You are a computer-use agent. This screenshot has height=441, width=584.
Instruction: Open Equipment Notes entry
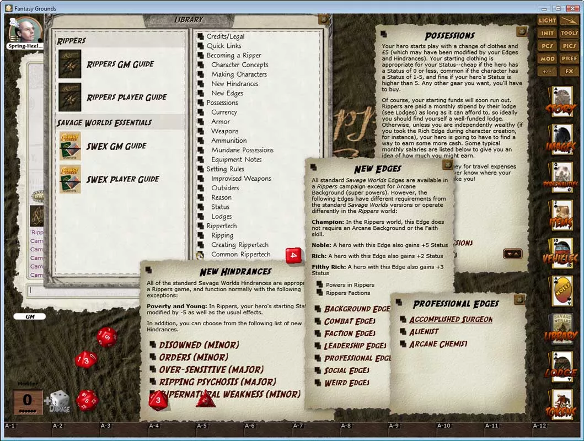coord(236,159)
